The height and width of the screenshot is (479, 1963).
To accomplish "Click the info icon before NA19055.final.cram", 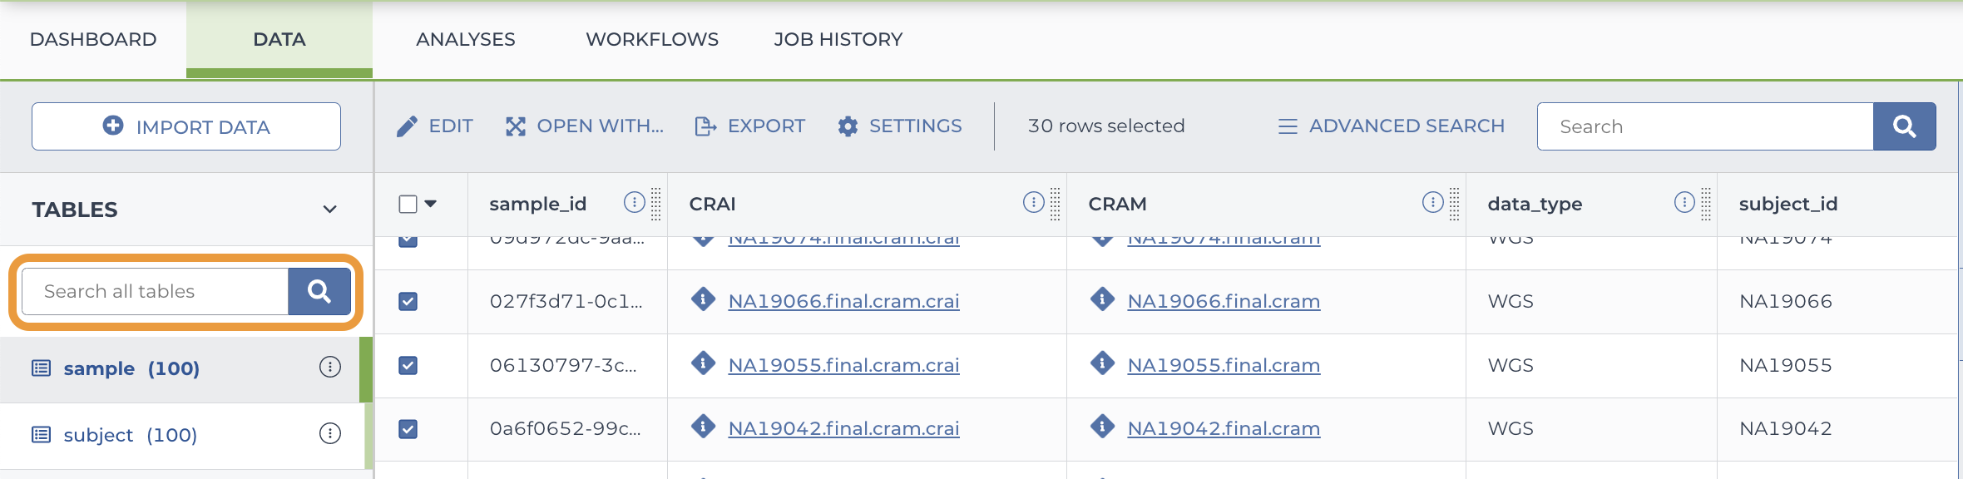I will pyautogui.click(x=1103, y=363).
